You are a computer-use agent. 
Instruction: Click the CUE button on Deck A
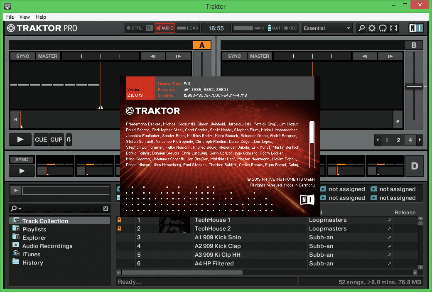click(x=41, y=140)
